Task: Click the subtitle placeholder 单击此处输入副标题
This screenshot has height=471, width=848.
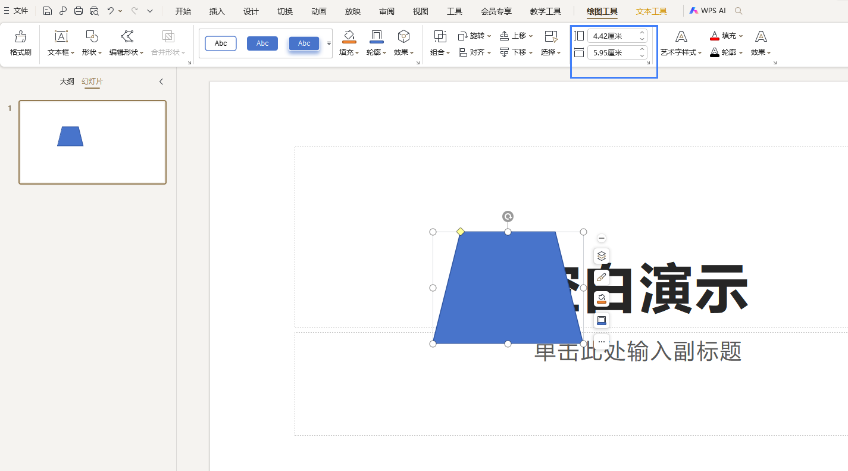Action: [637, 351]
